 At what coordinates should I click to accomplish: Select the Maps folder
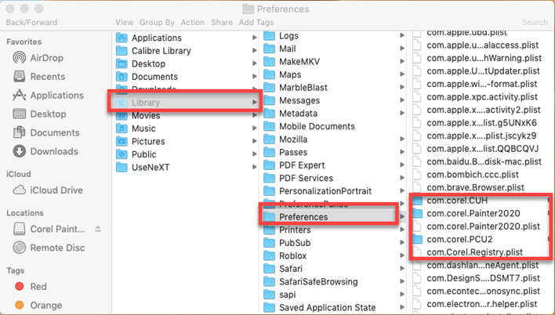click(x=282, y=74)
